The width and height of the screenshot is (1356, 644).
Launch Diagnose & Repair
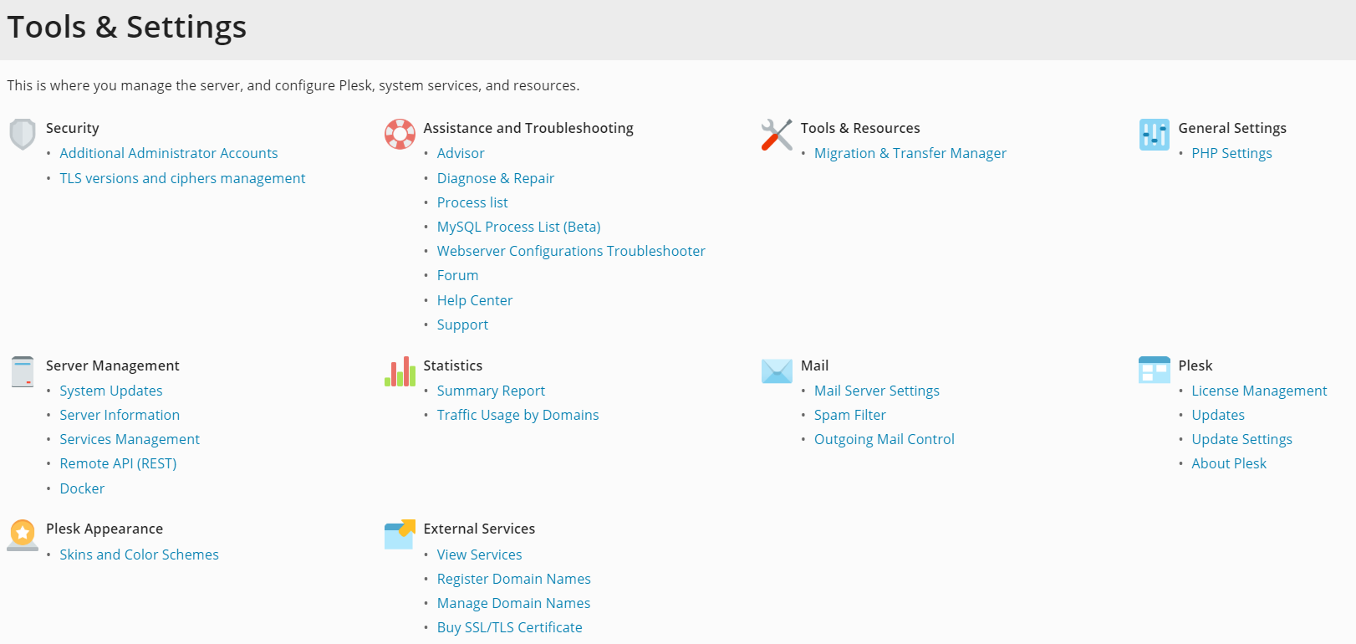(496, 178)
